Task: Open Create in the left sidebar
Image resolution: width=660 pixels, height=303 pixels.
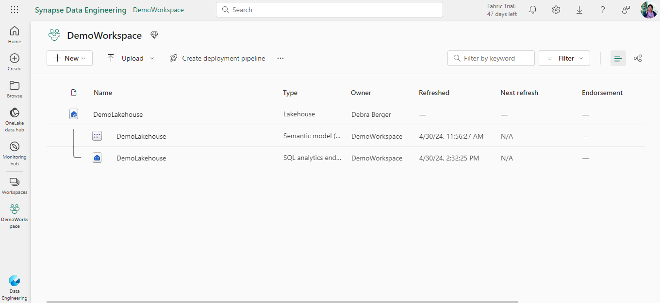Action: click(15, 62)
